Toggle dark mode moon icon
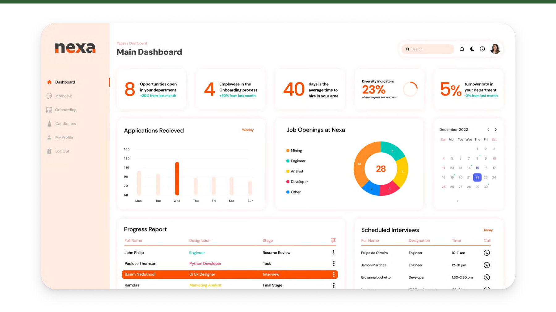556x312 pixels. click(x=472, y=49)
